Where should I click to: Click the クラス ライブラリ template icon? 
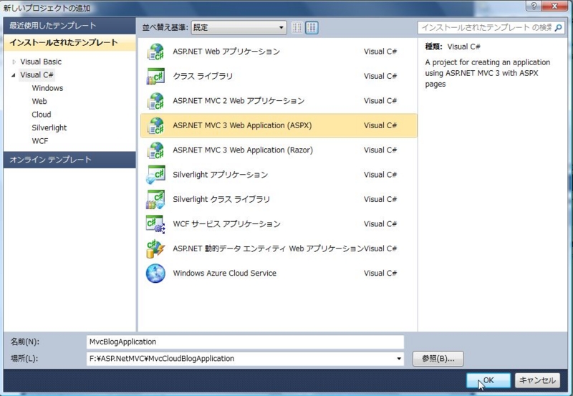coord(155,76)
